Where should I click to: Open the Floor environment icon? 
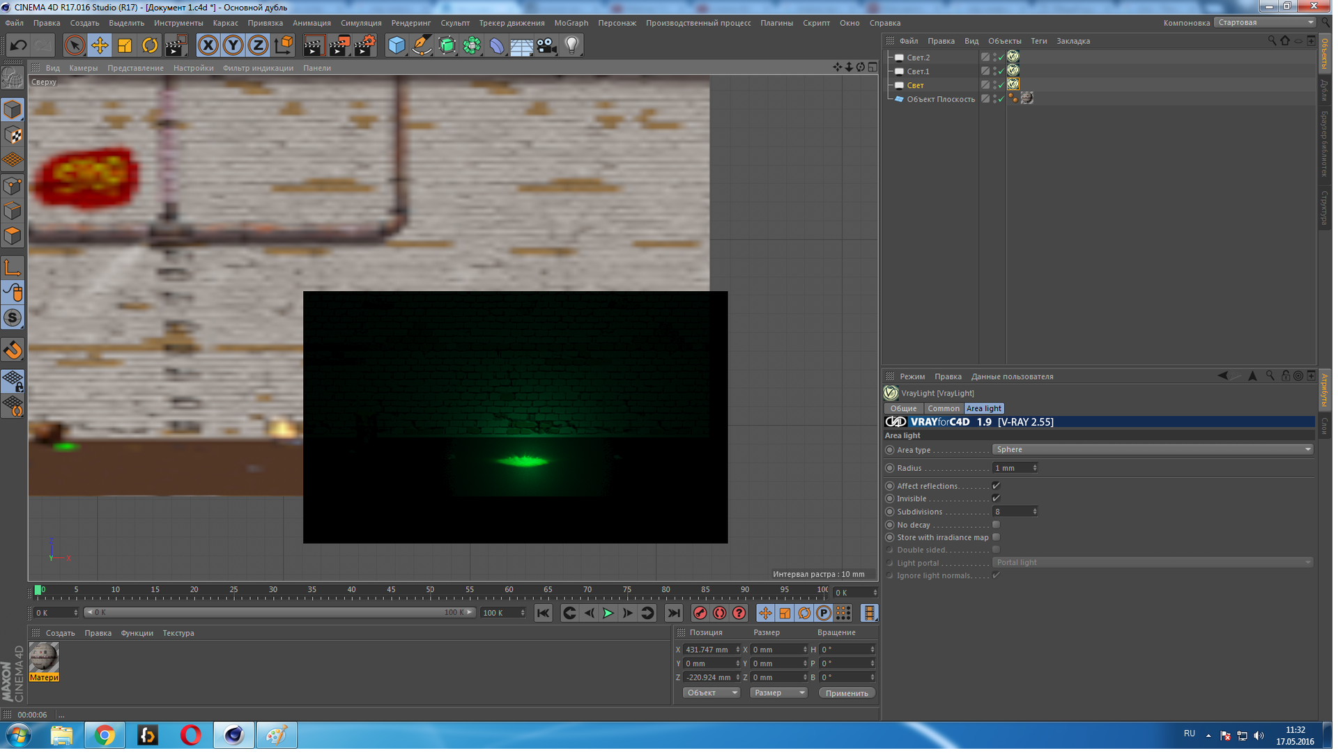click(521, 46)
